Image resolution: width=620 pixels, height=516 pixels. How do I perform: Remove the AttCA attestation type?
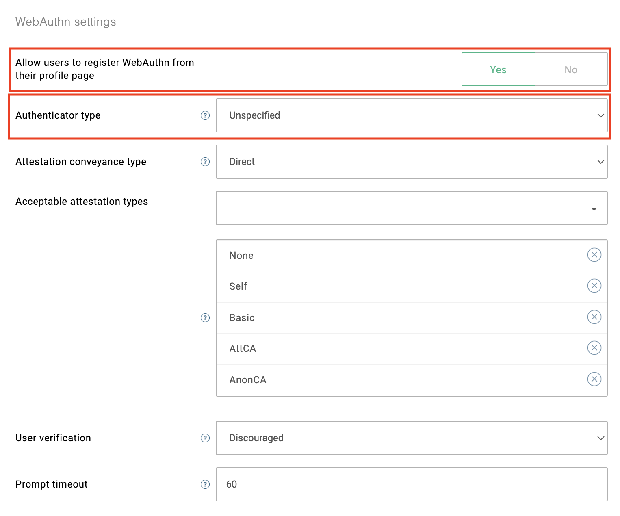click(x=594, y=348)
